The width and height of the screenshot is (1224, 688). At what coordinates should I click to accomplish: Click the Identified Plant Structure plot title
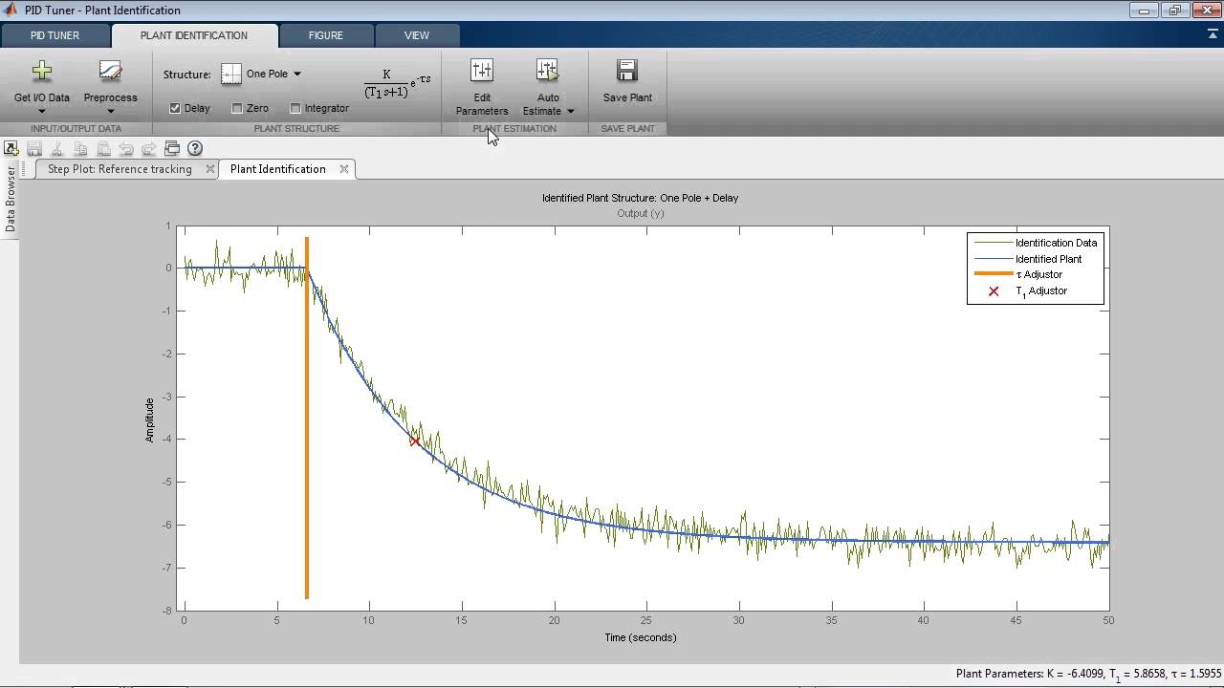pos(640,198)
